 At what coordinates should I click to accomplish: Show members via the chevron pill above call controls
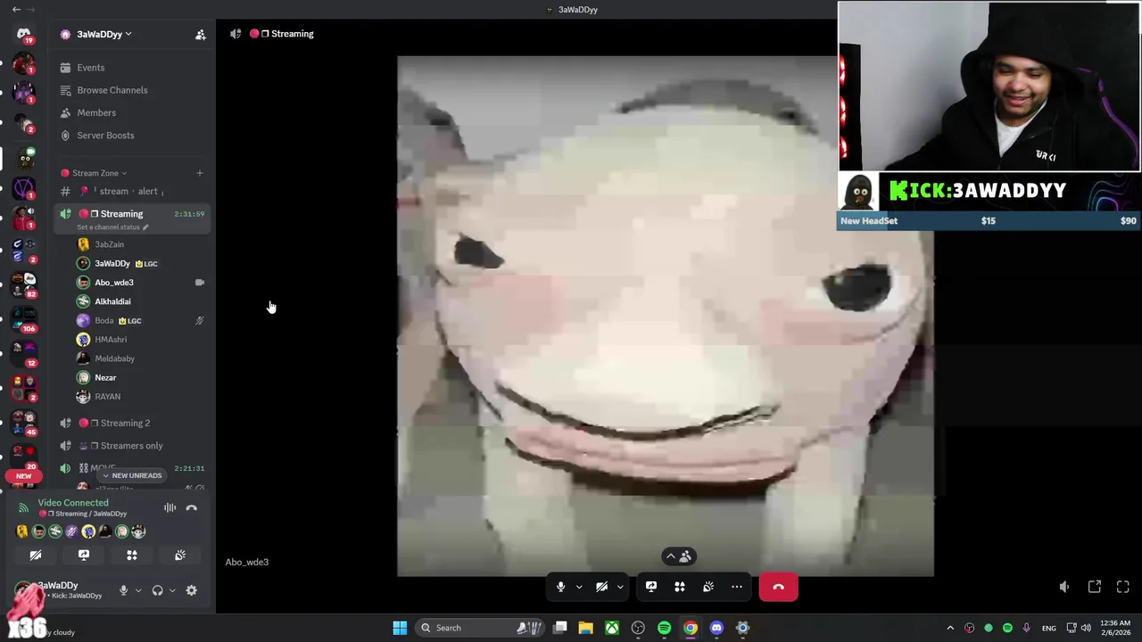tap(679, 556)
